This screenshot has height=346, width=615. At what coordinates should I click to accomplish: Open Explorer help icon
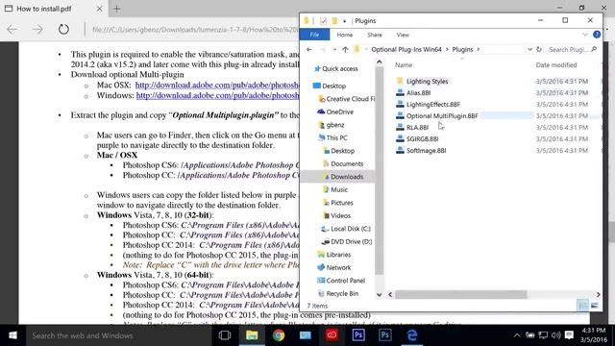[597, 35]
